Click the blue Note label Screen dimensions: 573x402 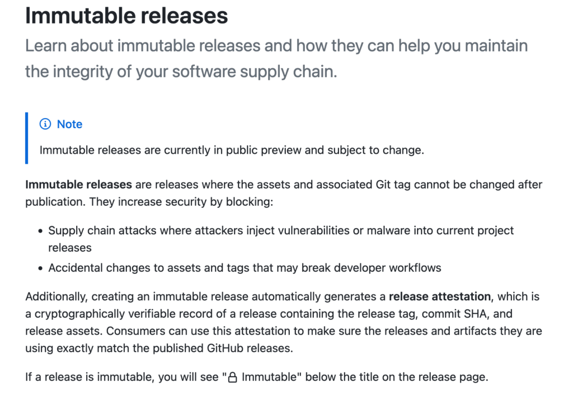pyautogui.click(x=69, y=124)
